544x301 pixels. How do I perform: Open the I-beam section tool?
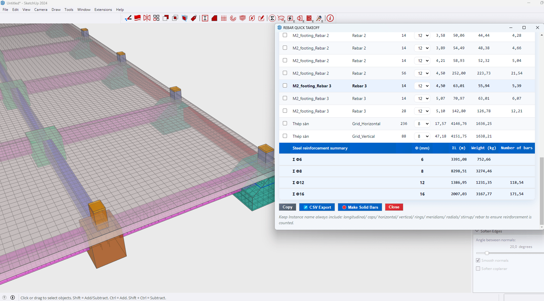205,18
